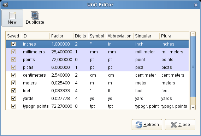Click the 'ft' abbreviation cell
Viewport: 201px width, 136px height.
(x=109, y=91)
